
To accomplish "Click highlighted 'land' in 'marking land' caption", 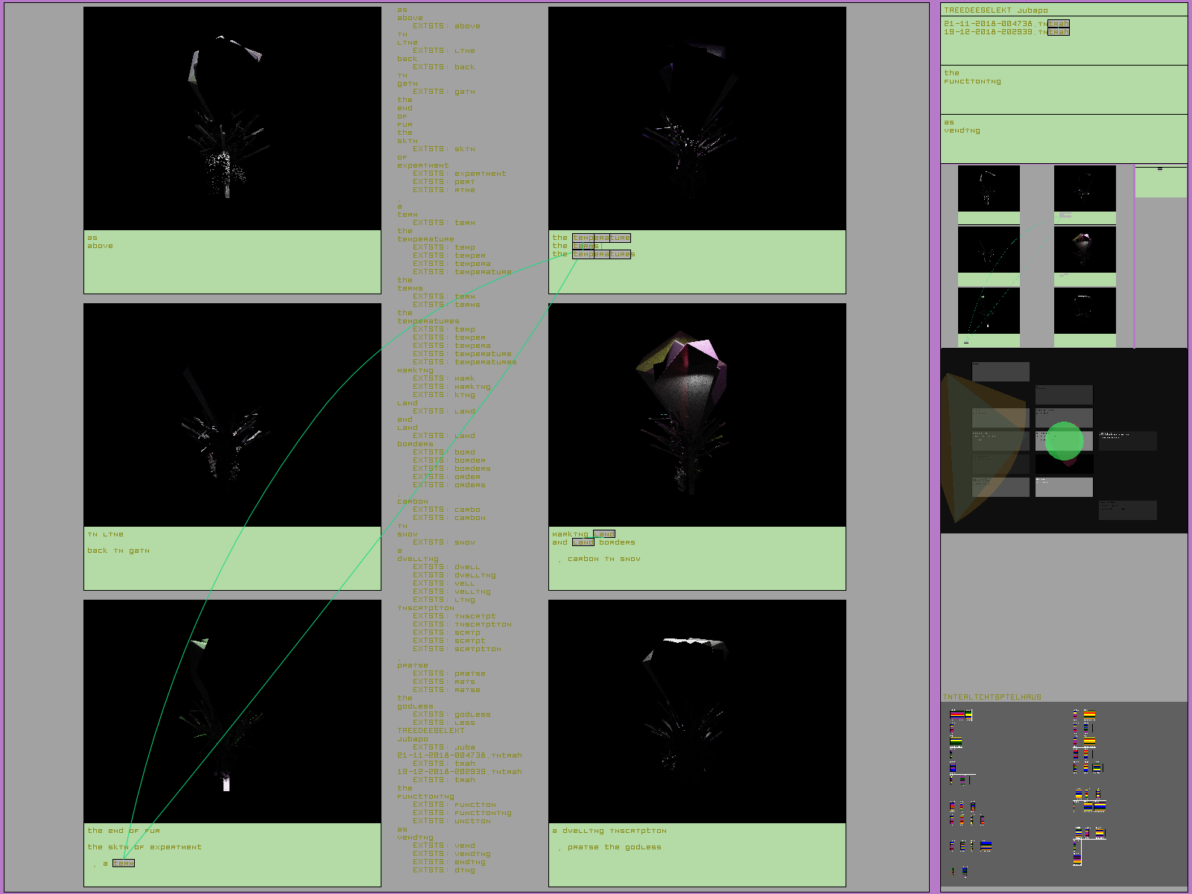I will pos(604,534).
